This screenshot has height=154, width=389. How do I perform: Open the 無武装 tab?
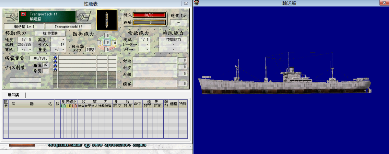(13, 95)
